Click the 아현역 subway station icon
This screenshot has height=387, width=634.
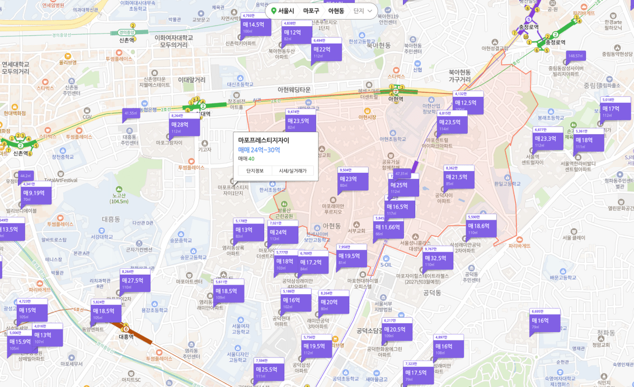coord(396,92)
